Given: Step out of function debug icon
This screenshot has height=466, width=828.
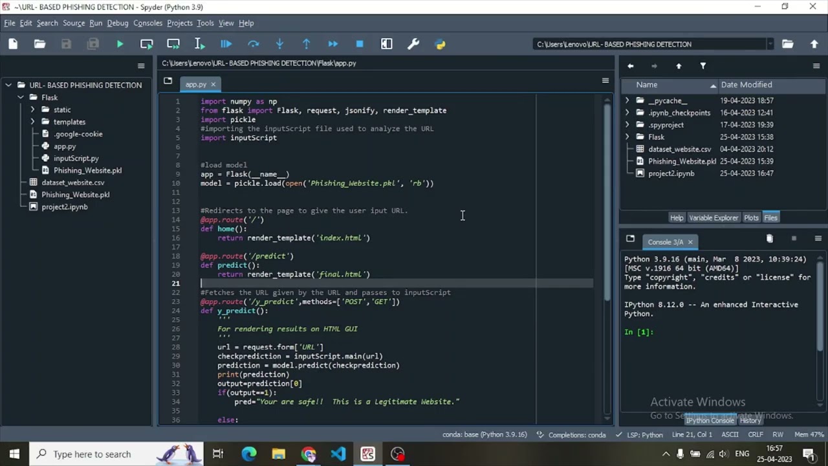Looking at the screenshot, I should tap(306, 44).
